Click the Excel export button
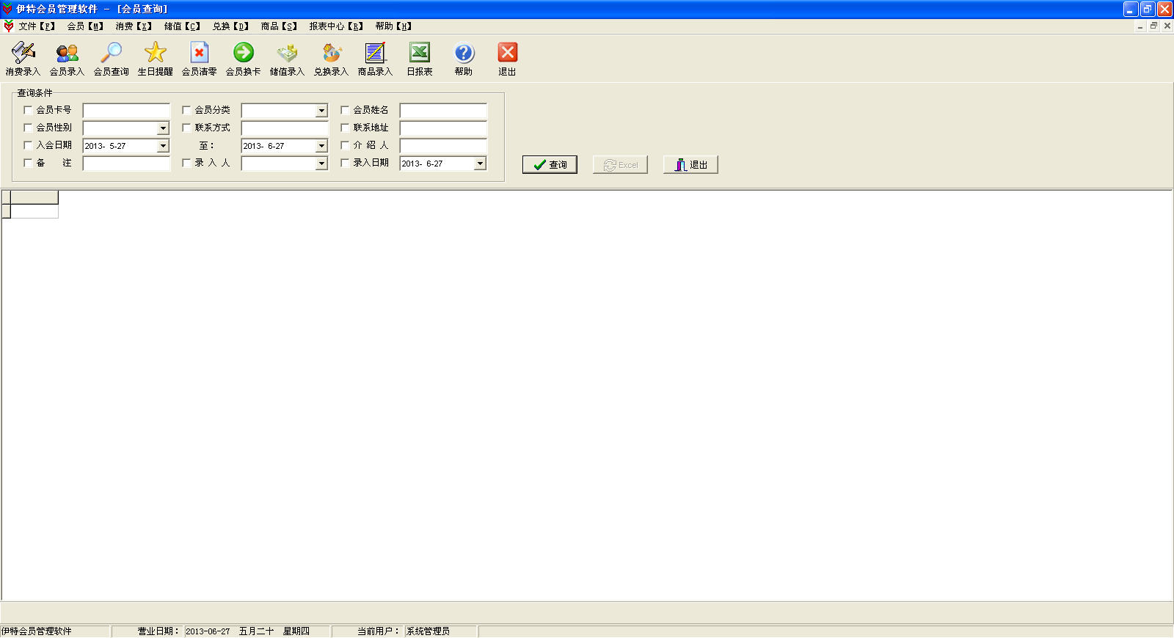This screenshot has width=1174, height=638. point(620,164)
